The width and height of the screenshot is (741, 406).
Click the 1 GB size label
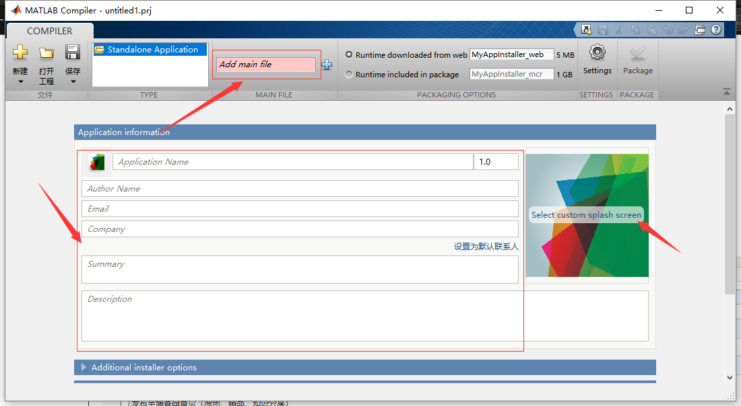pos(565,75)
